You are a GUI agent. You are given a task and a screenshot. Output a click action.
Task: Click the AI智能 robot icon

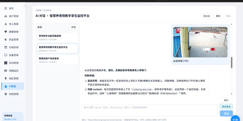click(6, 86)
